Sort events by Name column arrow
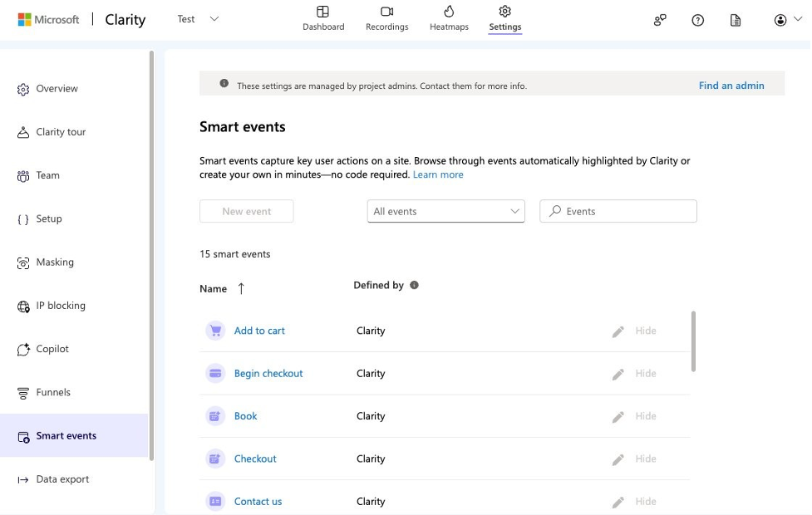 tap(241, 288)
